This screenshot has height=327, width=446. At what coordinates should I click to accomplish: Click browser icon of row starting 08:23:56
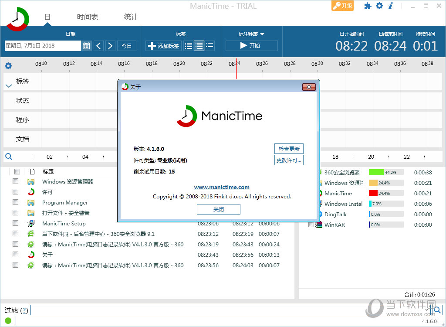pos(31,265)
